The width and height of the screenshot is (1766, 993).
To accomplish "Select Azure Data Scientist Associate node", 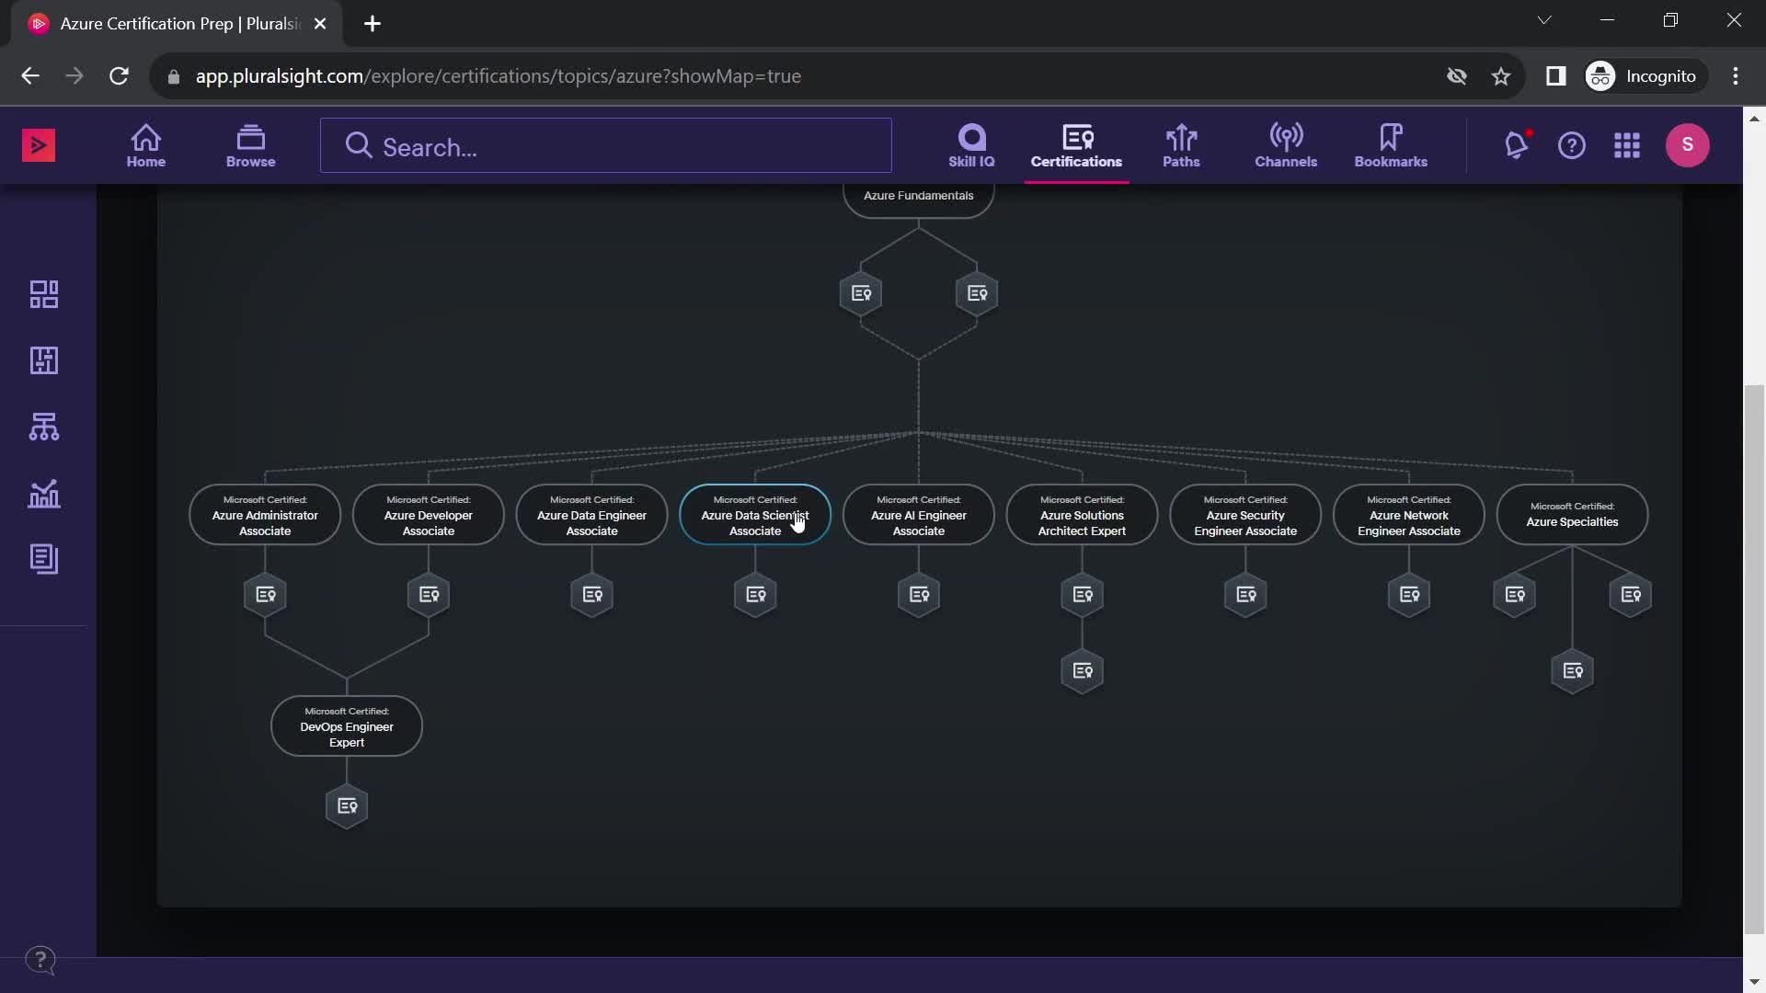I will (x=755, y=515).
